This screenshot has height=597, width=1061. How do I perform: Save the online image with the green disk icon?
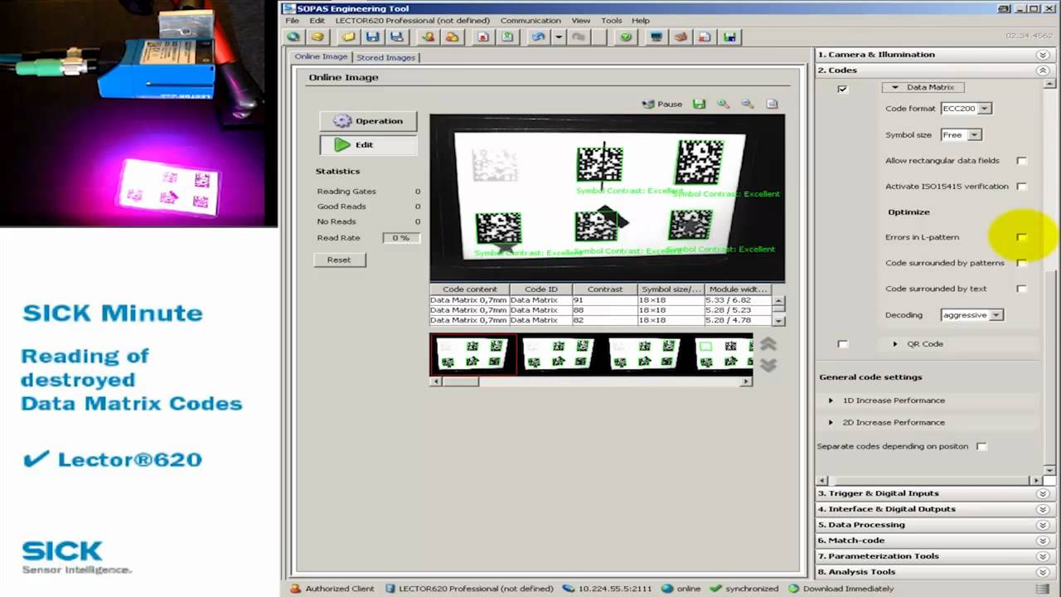coord(699,104)
